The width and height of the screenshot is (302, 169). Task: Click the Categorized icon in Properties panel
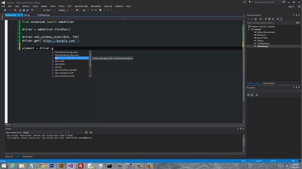click(x=249, y=95)
